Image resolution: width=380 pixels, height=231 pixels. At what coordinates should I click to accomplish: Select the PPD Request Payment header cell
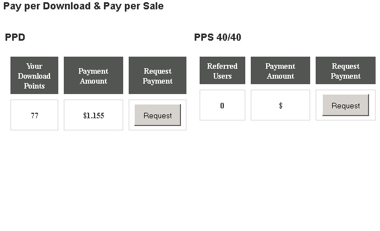tap(157, 76)
